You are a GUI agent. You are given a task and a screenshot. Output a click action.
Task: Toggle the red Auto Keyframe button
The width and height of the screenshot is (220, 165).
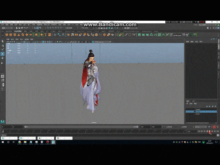tap(214, 127)
